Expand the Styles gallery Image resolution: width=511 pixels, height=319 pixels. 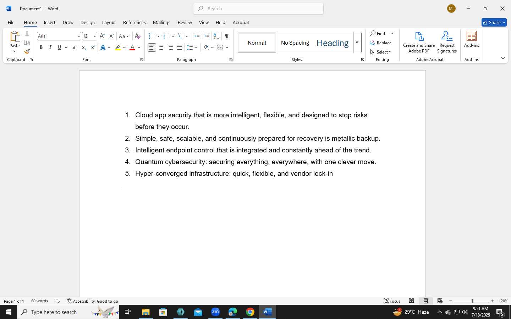coord(357,43)
